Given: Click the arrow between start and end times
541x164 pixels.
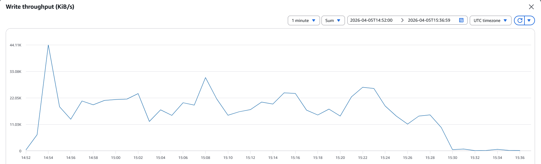Looking at the screenshot, I should coord(402,20).
